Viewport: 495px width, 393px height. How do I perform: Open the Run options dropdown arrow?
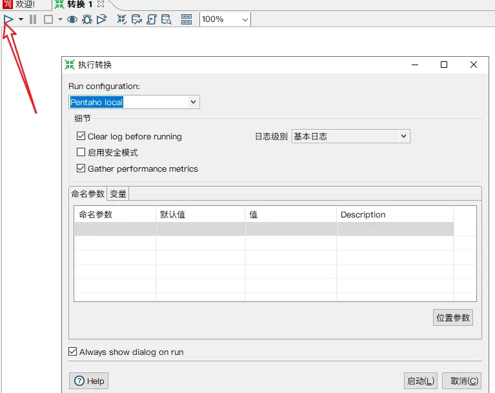coord(21,19)
